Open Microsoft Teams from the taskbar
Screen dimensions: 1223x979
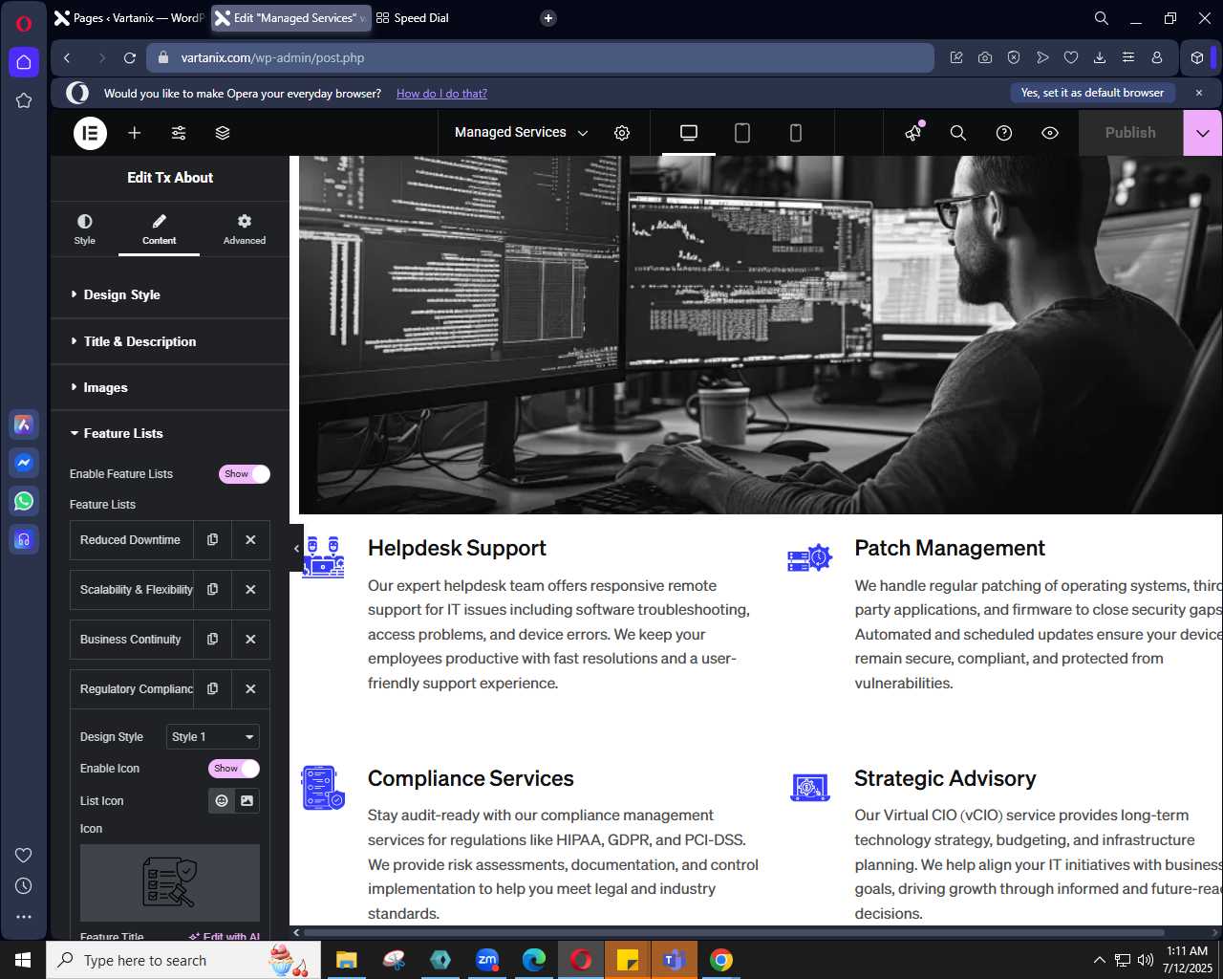(675, 960)
